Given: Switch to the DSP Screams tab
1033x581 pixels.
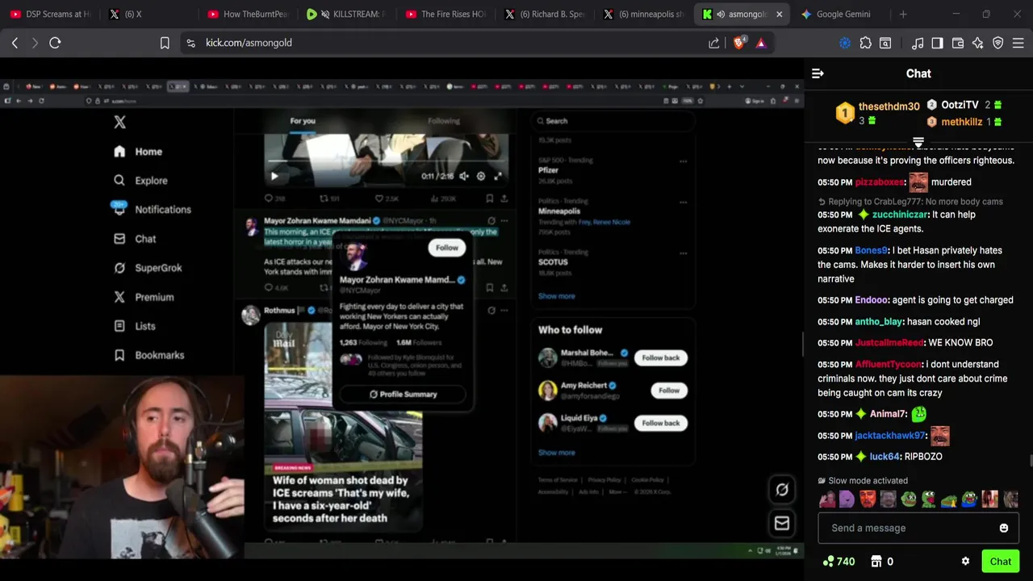Looking at the screenshot, I should click(51, 14).
